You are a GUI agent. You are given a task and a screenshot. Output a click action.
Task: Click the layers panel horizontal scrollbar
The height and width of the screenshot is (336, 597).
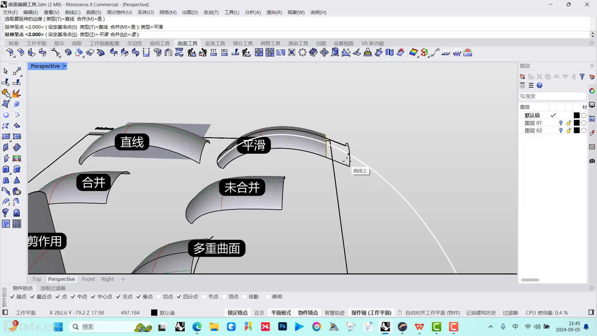pyautogui.click(x=530, y=280)
